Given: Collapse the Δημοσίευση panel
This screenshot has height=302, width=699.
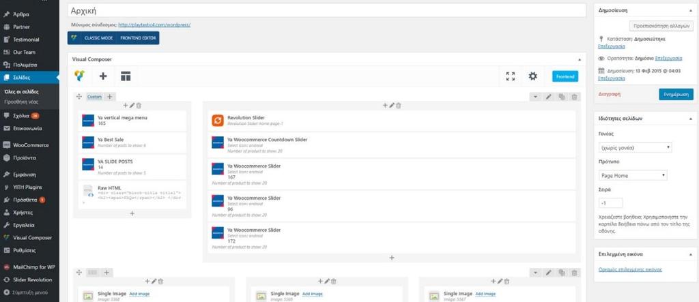Looking at the screenshot, I should click(x=689, y=10).
